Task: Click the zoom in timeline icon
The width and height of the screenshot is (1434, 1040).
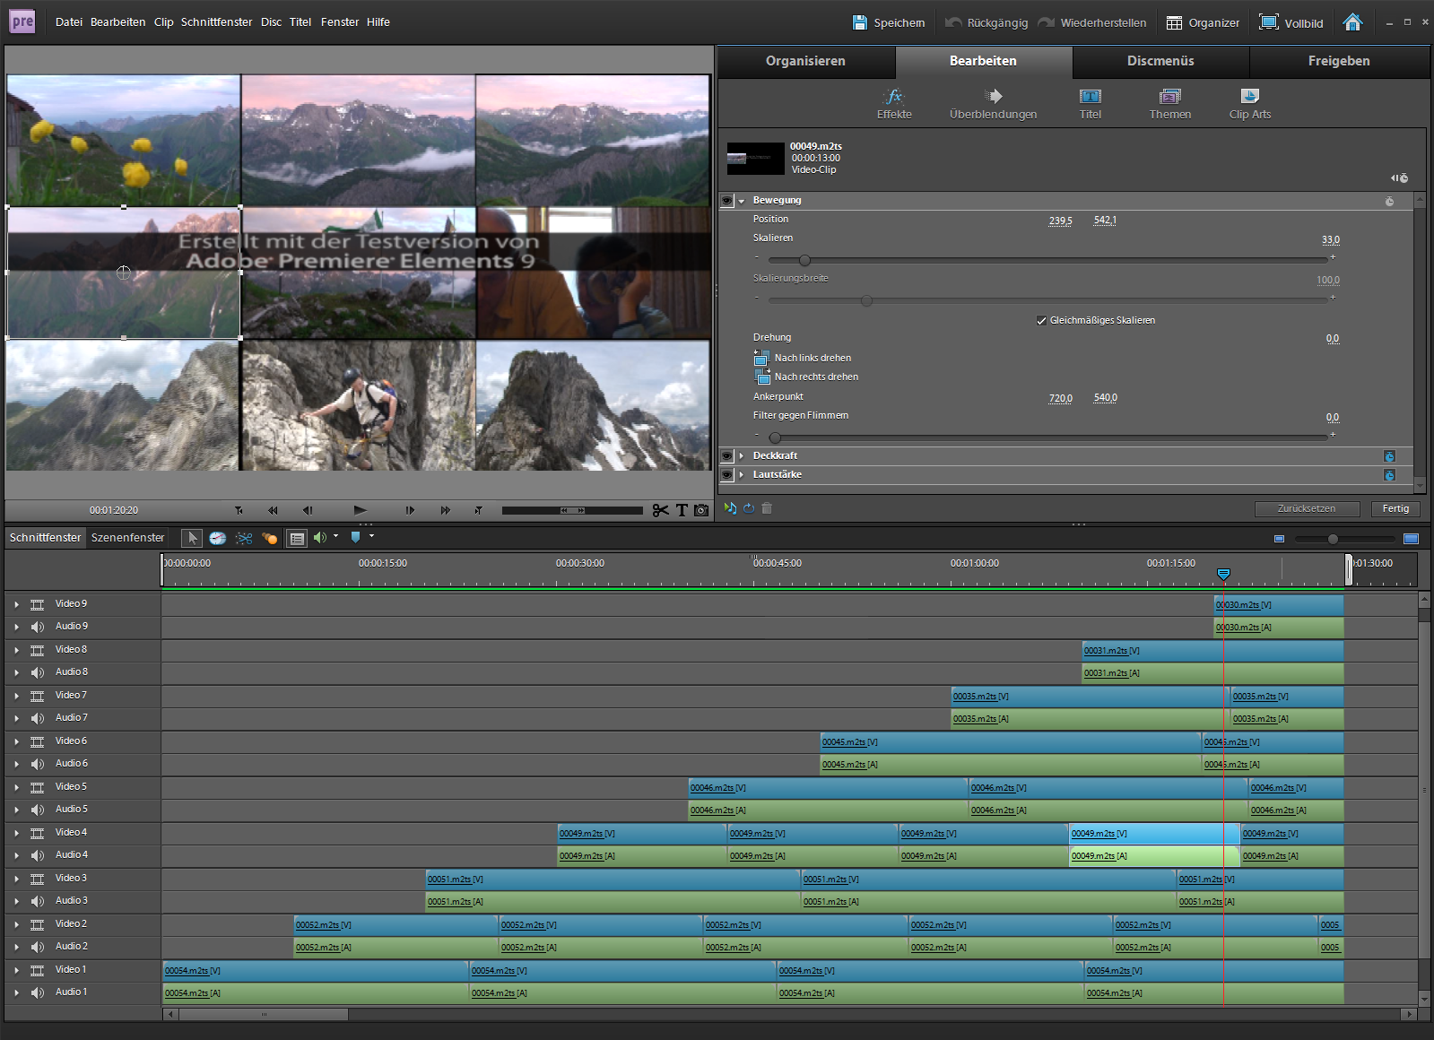Action: (x=1411, y=539)
